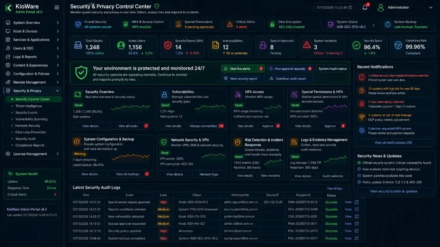Click the 'Kiosk: KSK-HCM-012' object cell

[x=193, y=202]
